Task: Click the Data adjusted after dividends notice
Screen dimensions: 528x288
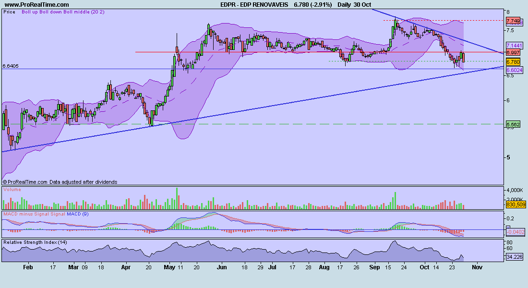Action: pyautogui.click(x=84, y=182)
